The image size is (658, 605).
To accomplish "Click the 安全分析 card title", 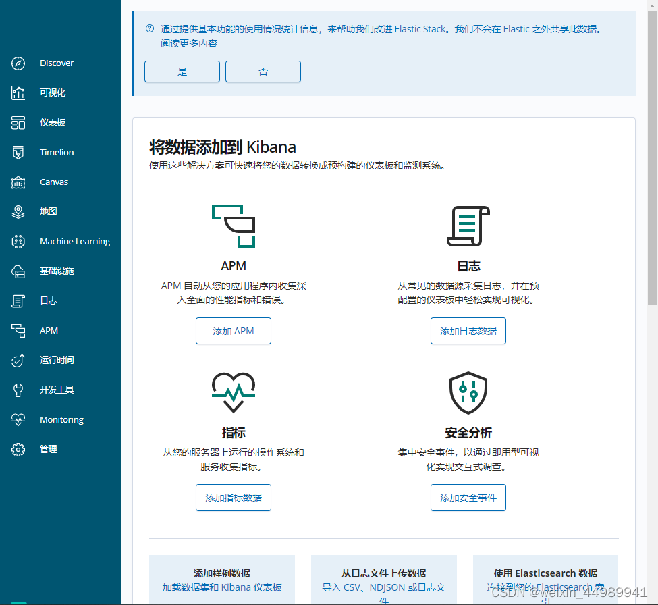I will pos(468,432).
